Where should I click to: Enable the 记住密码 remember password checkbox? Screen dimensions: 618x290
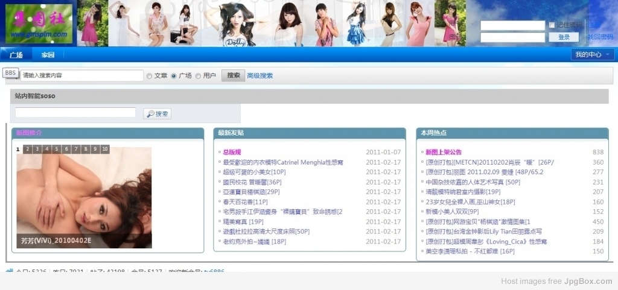click(552, 25)
